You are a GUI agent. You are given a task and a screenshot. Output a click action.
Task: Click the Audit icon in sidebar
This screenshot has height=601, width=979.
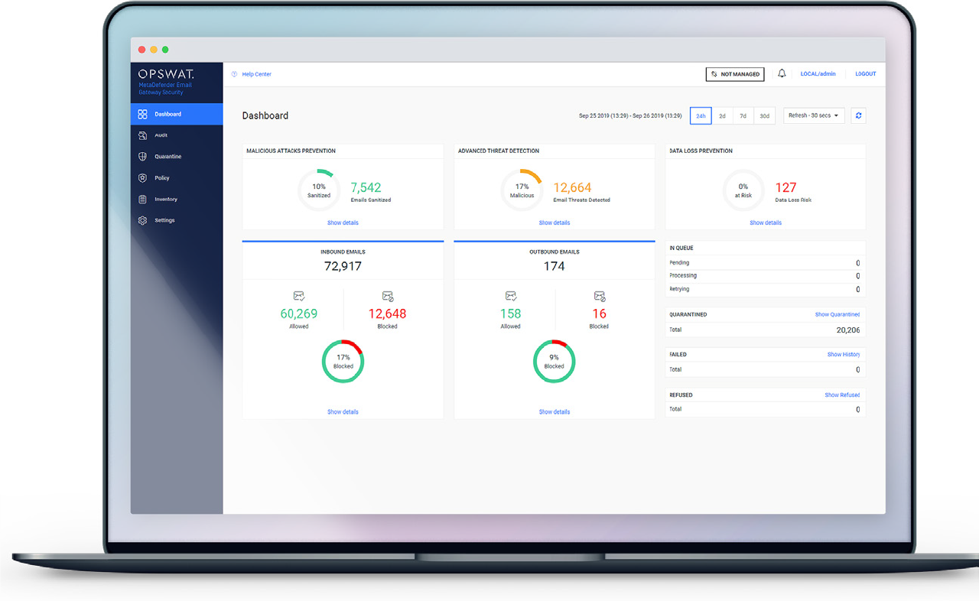142,135
